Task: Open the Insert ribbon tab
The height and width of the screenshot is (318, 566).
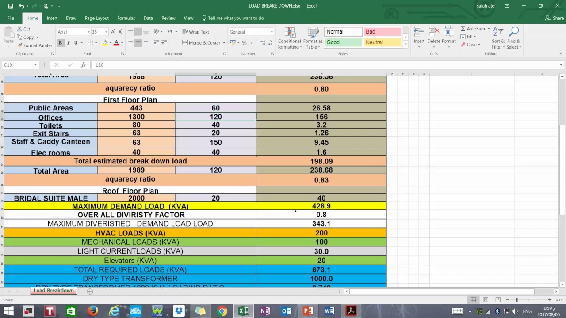Action: [52, 18]
